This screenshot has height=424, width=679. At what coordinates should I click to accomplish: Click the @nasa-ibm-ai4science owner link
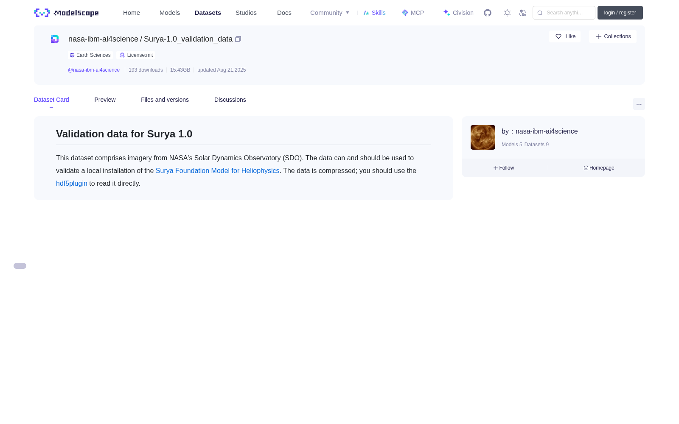94,70
